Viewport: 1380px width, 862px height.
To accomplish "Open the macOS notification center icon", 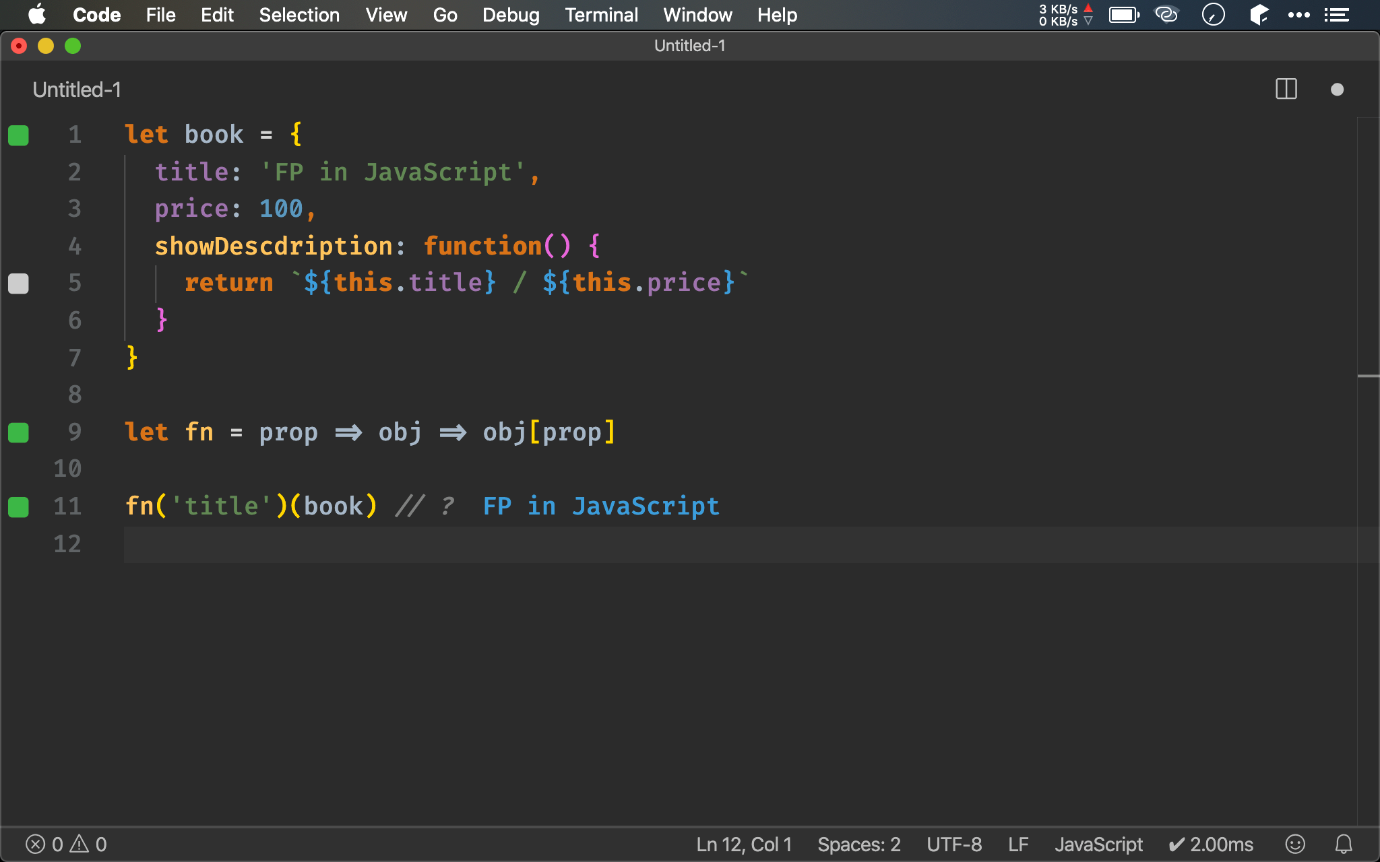I will coord(1337,14).
